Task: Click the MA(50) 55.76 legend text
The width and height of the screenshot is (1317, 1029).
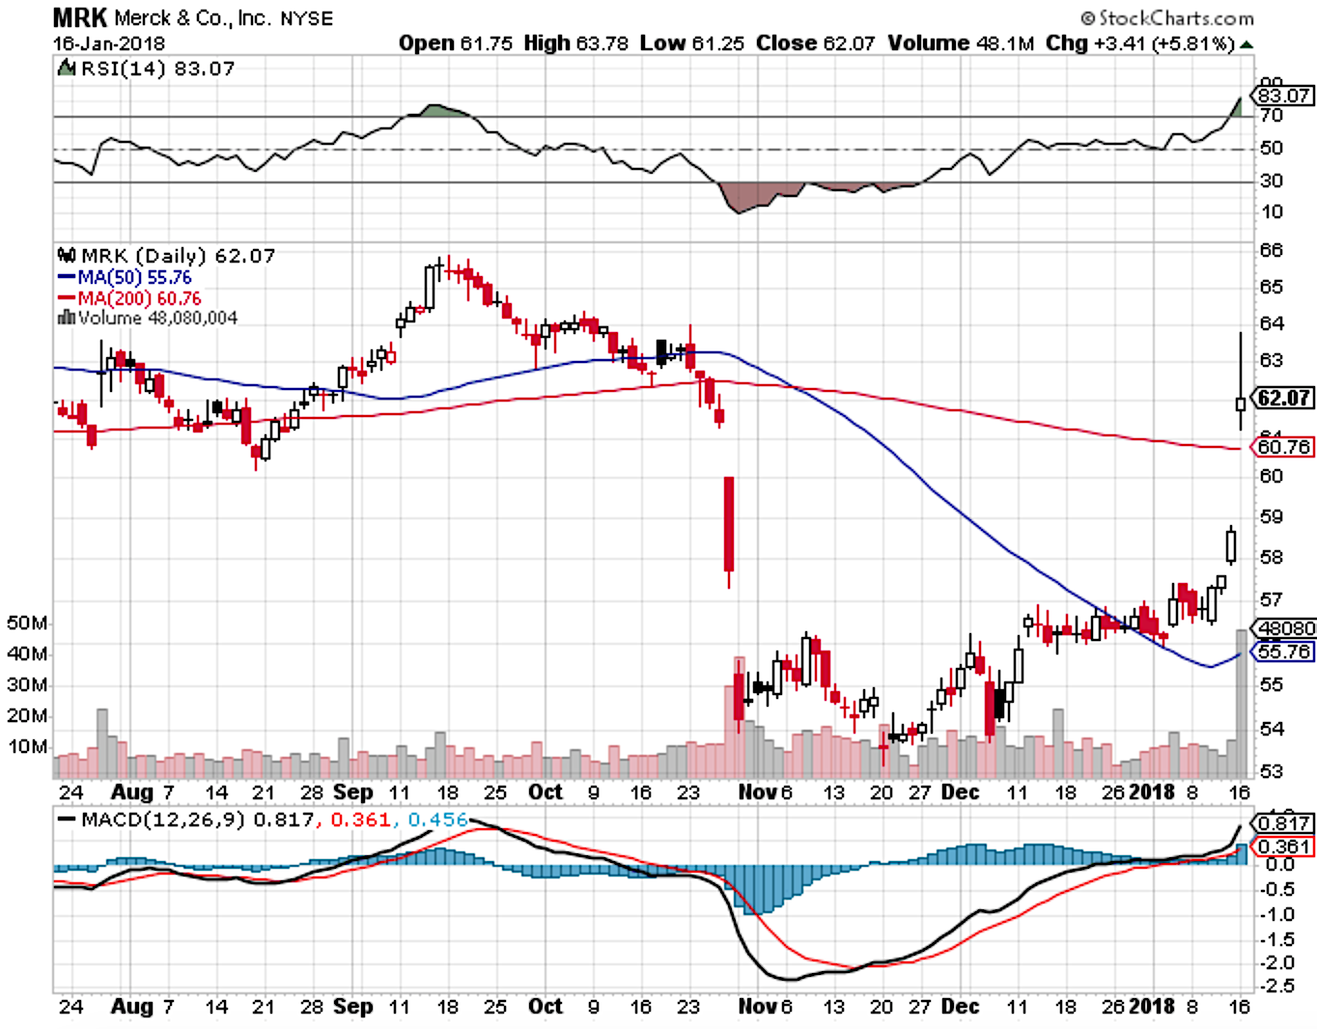Action: (134, 278)
